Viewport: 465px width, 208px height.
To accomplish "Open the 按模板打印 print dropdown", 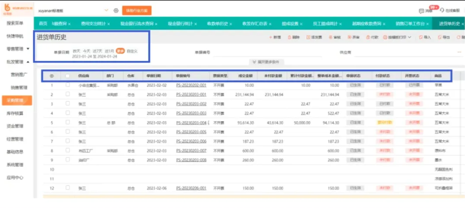I will tap(397, 37).
